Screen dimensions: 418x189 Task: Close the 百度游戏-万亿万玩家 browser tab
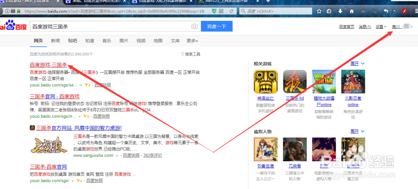[x=191, y=1]
